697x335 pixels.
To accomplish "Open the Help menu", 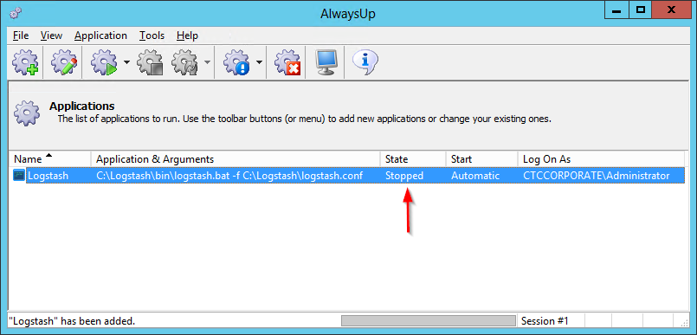I will tap(187, 35).
